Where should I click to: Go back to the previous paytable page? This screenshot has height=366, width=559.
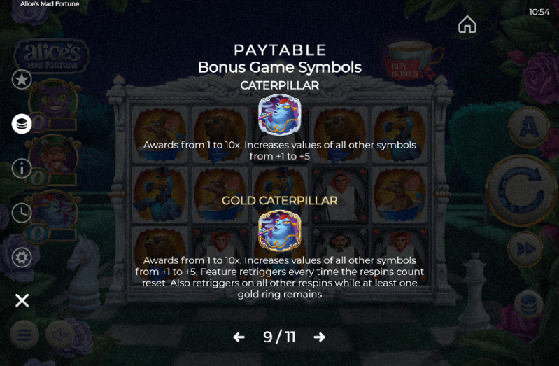[239, 337]
